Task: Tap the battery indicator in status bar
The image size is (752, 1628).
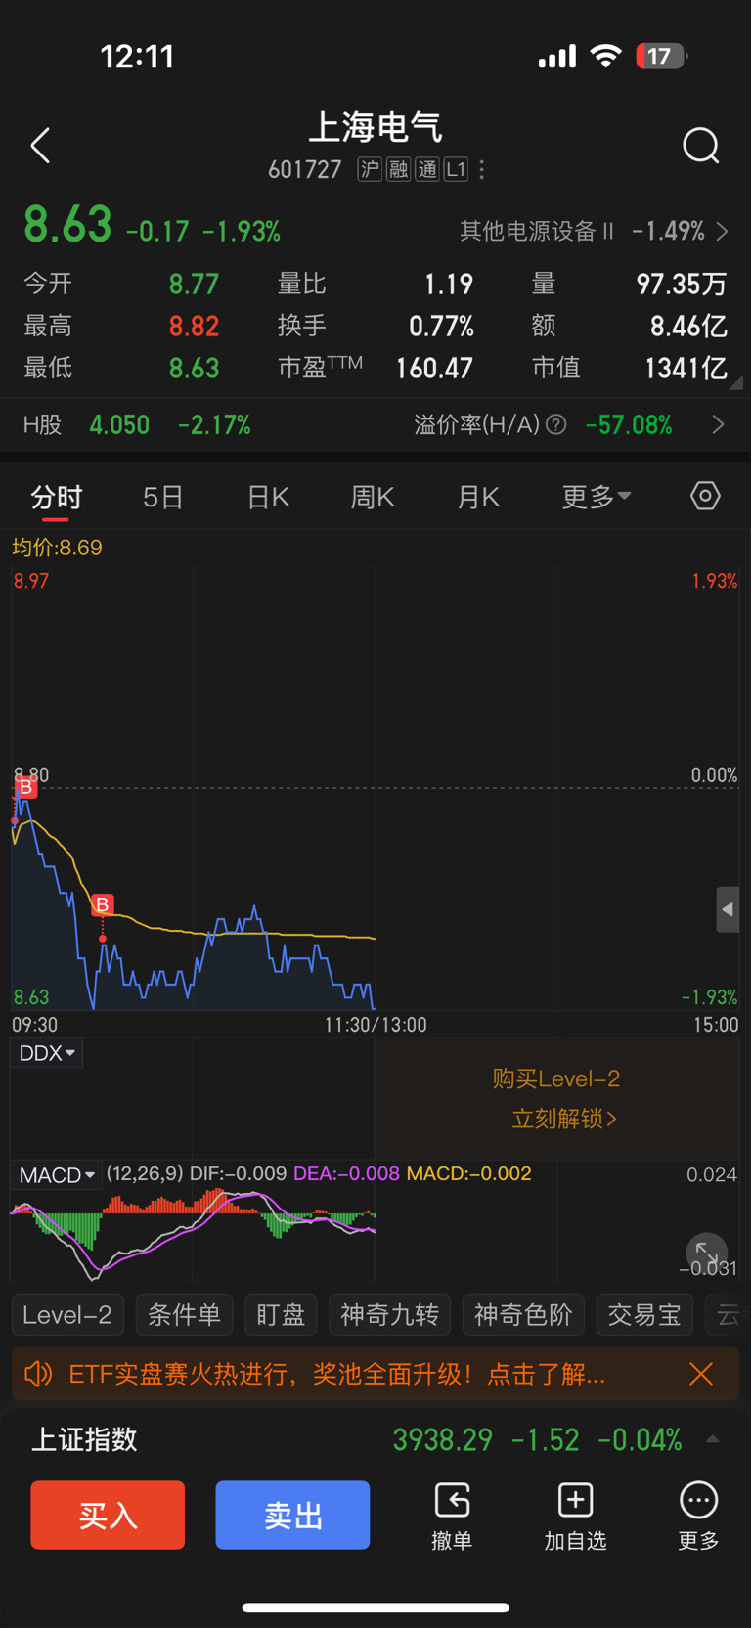Action: coord(662,57)
